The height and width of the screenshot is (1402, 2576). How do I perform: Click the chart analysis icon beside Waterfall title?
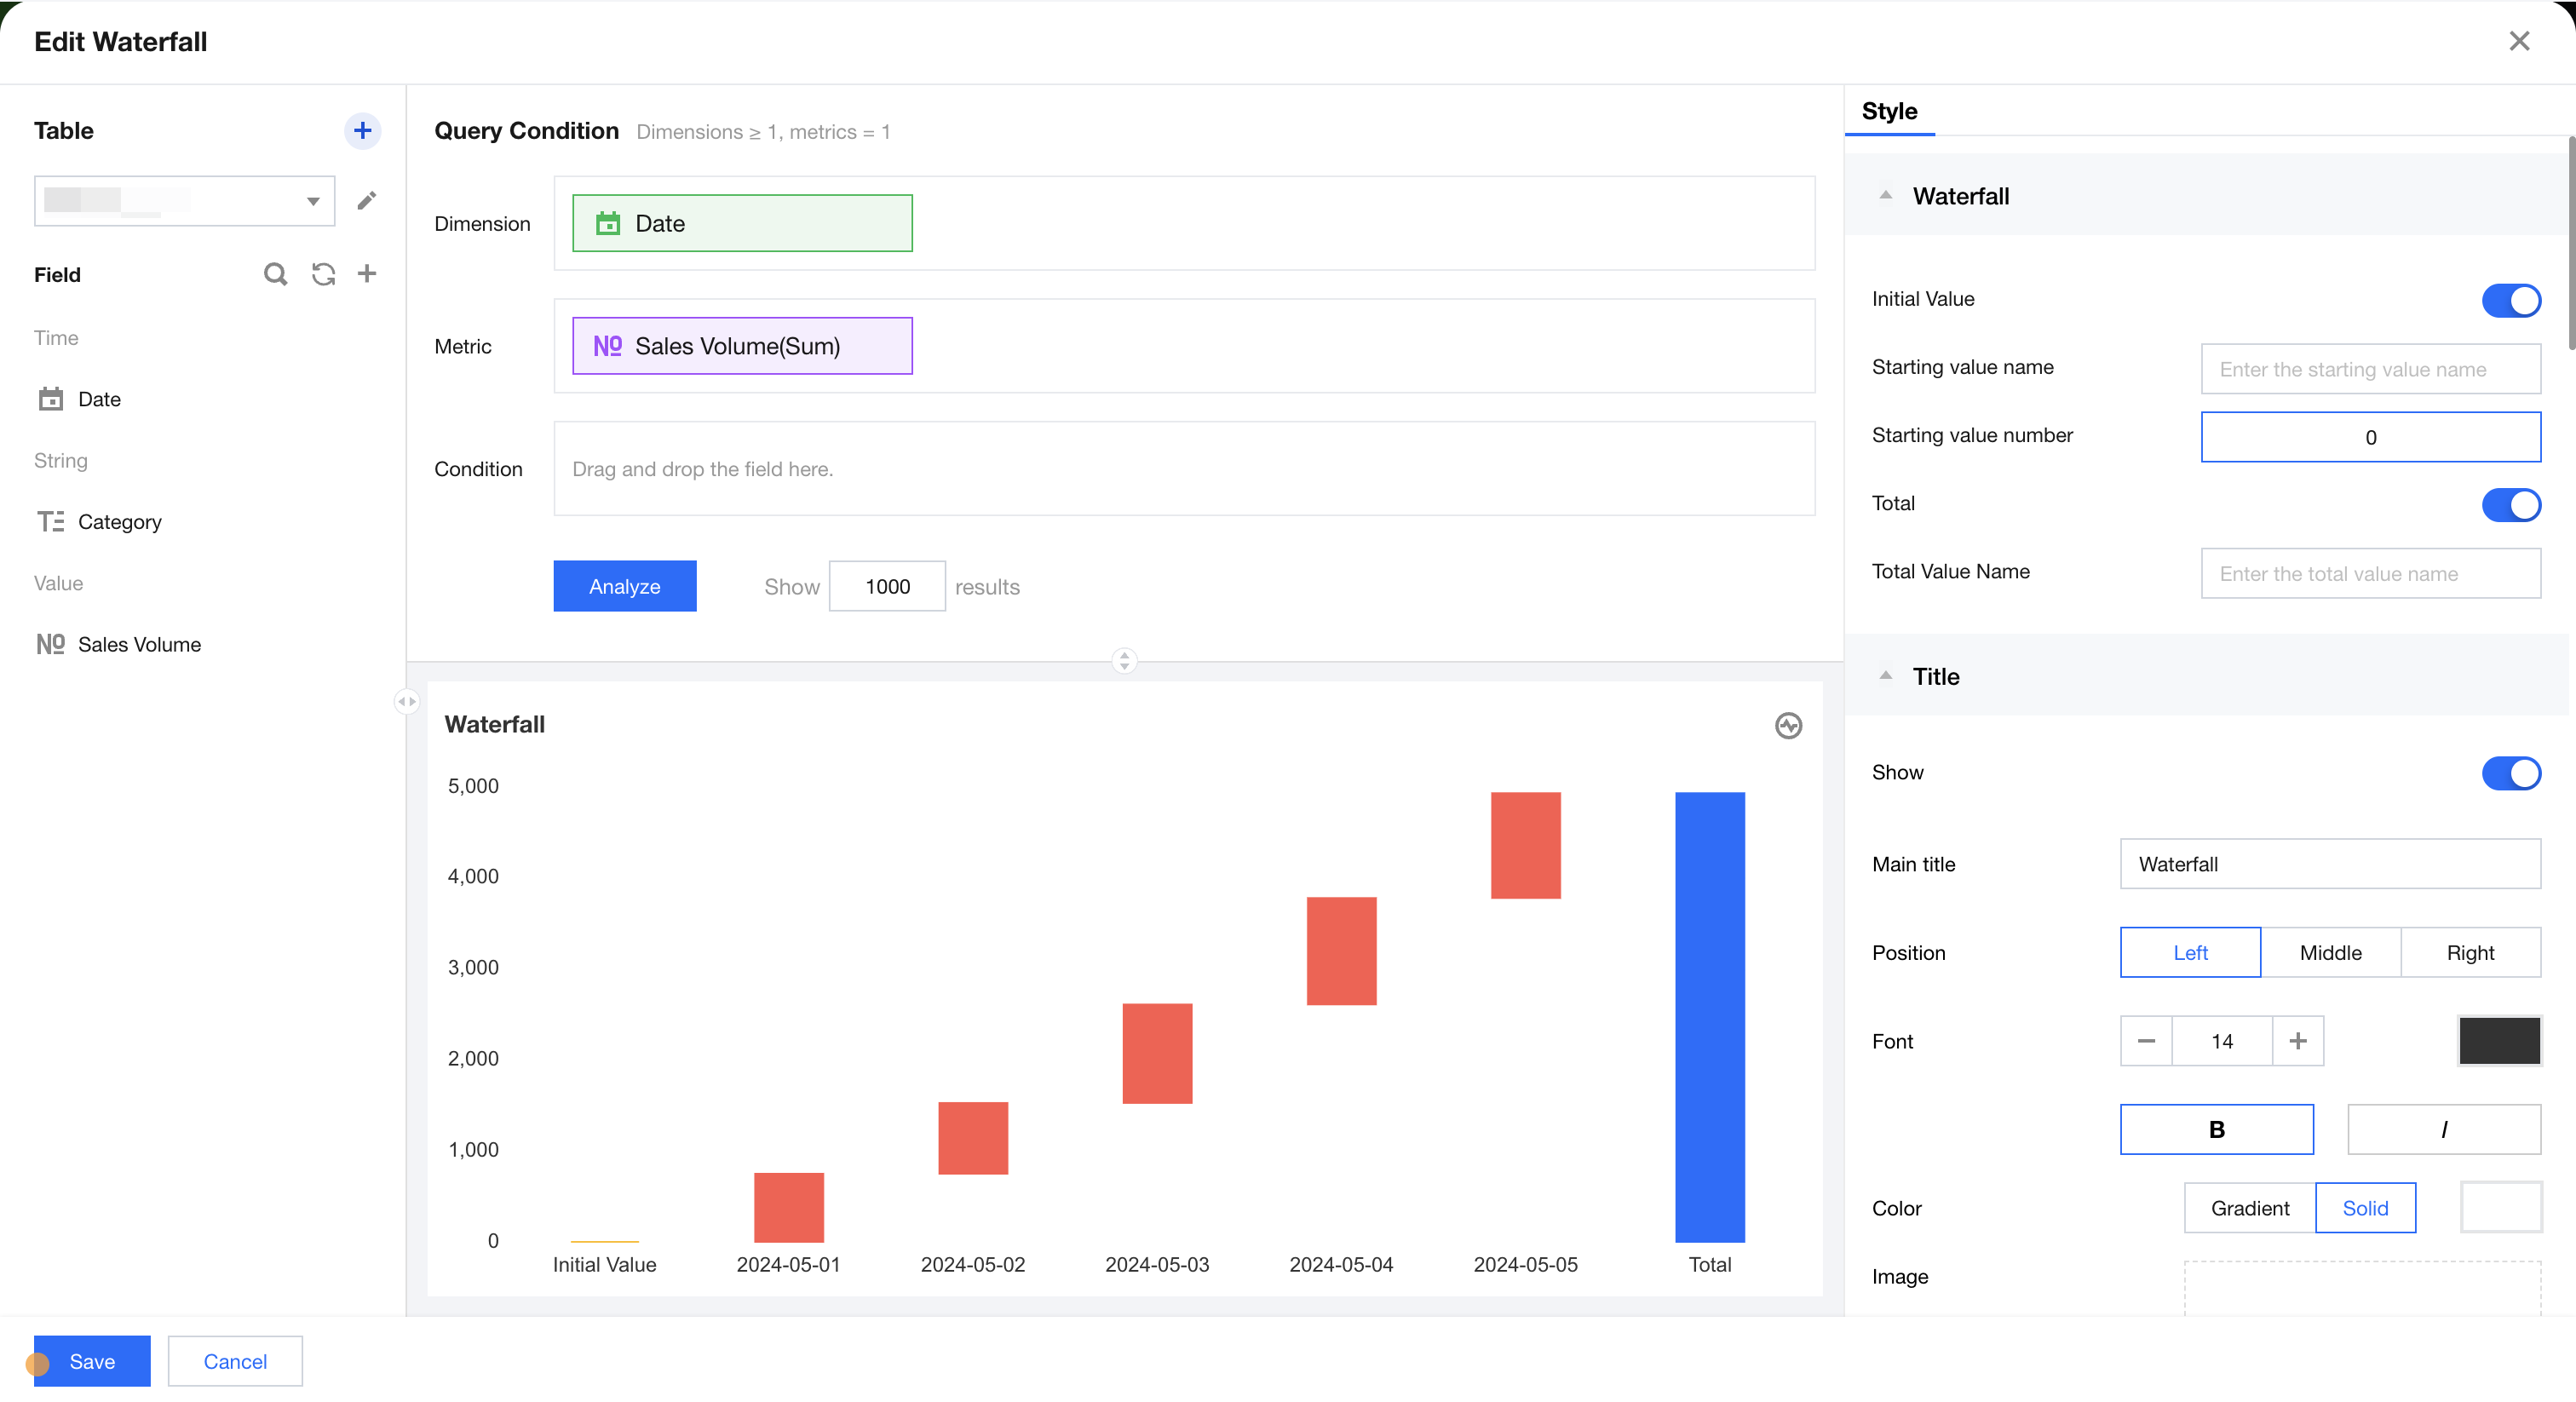[x=1788, y=725]
